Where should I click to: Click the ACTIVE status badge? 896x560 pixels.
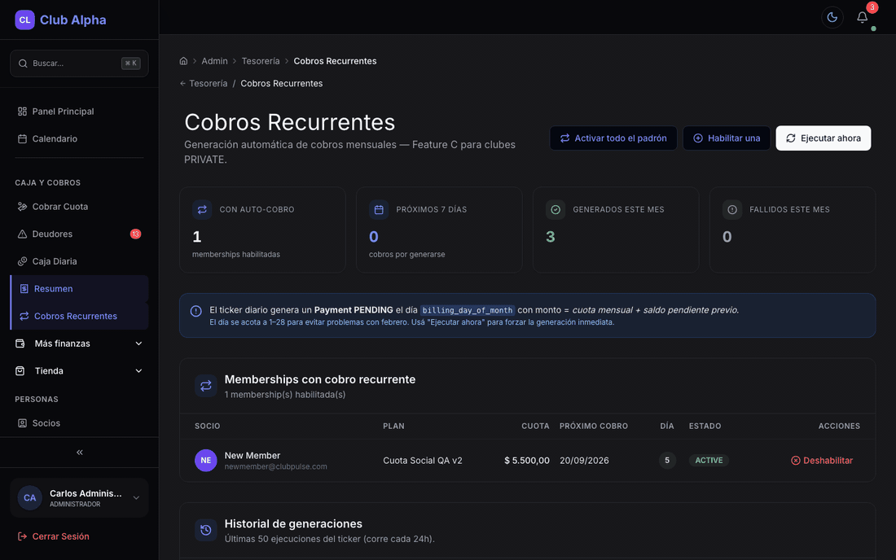point(709,460)
